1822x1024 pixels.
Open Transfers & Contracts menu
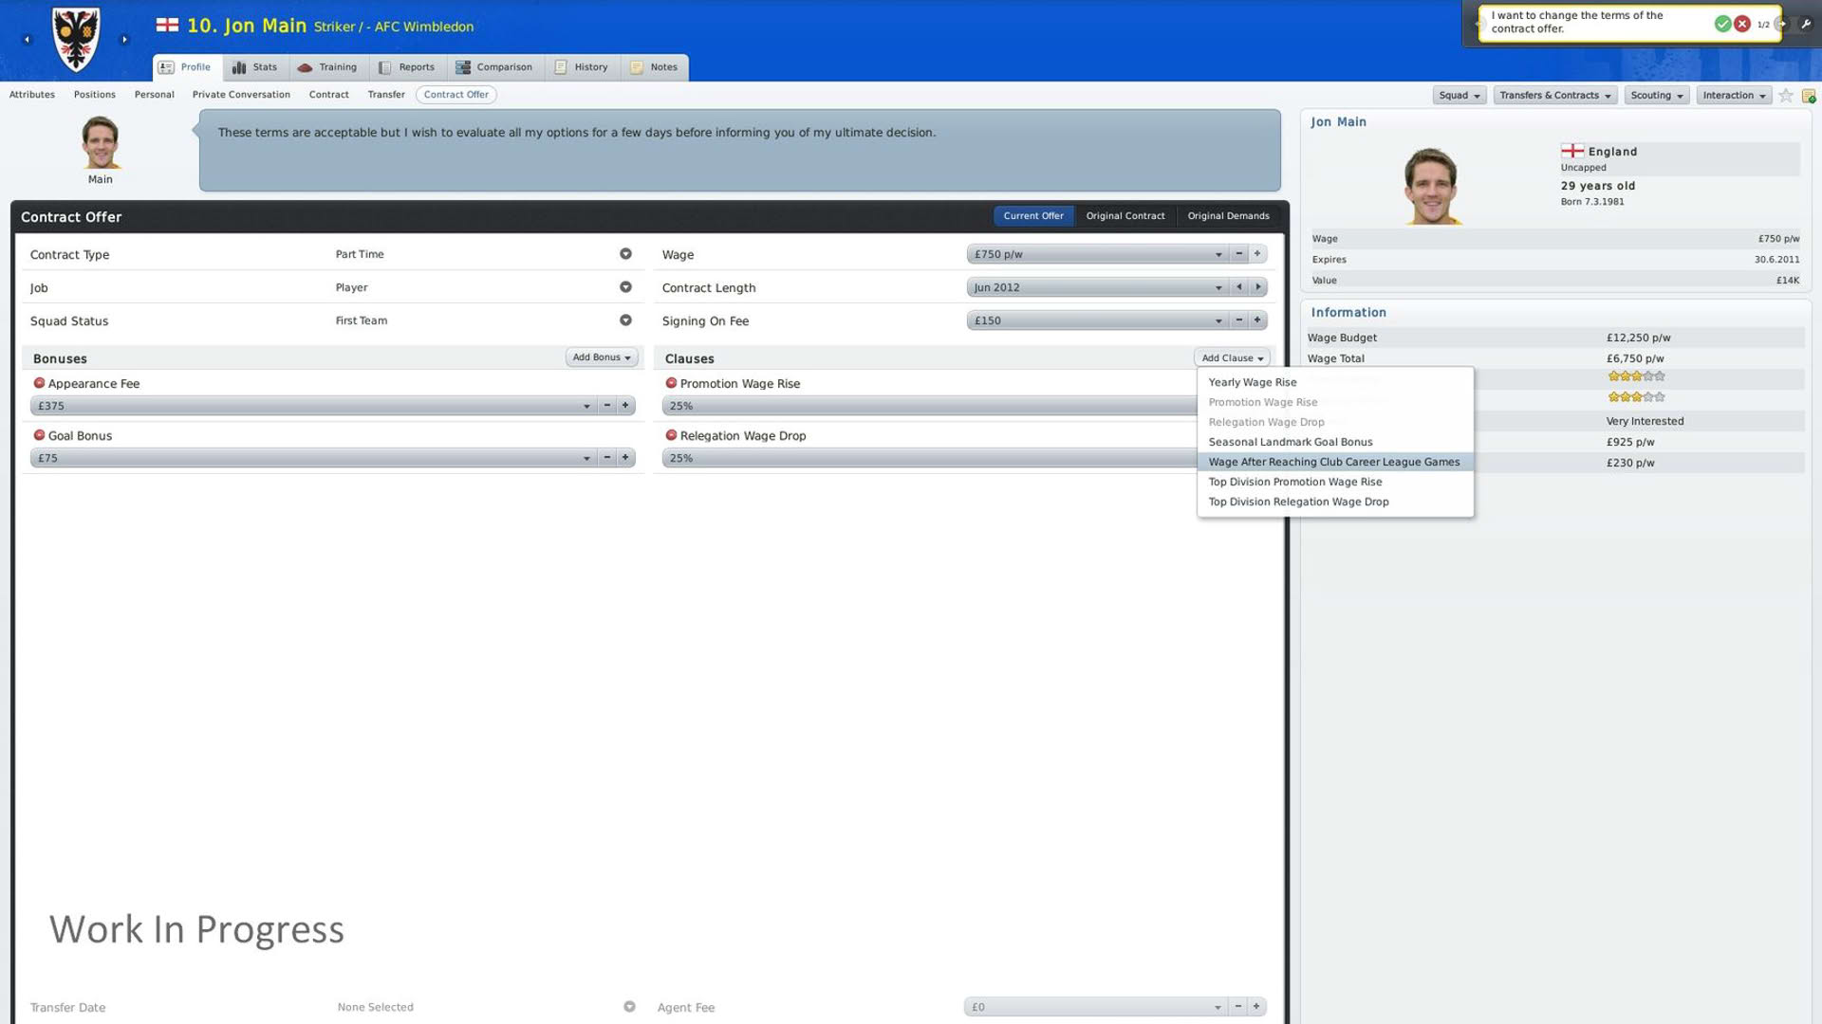pos(1554,96)
